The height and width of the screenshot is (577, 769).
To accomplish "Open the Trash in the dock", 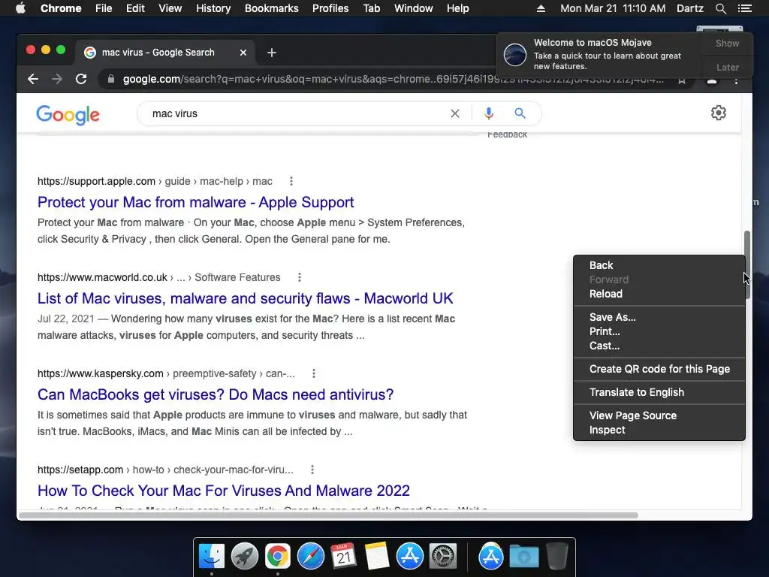I will click(x=557, y=557).
